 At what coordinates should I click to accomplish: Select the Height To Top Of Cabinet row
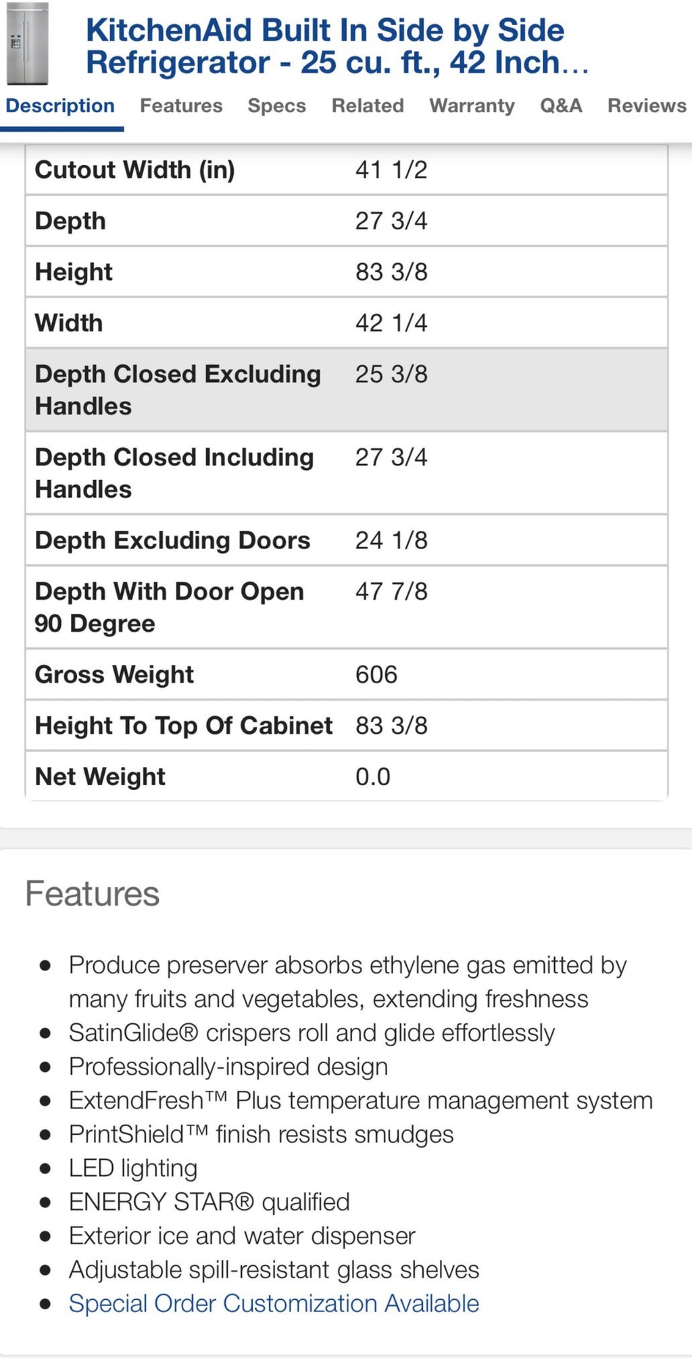(x=346, y=725)
